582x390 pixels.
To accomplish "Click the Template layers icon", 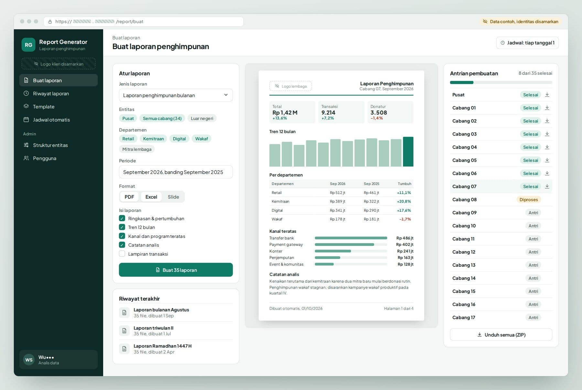I will (26, 106).
